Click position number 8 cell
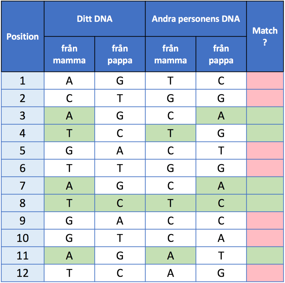Screen dimensions: 285x283 click(x=23, y=203)
